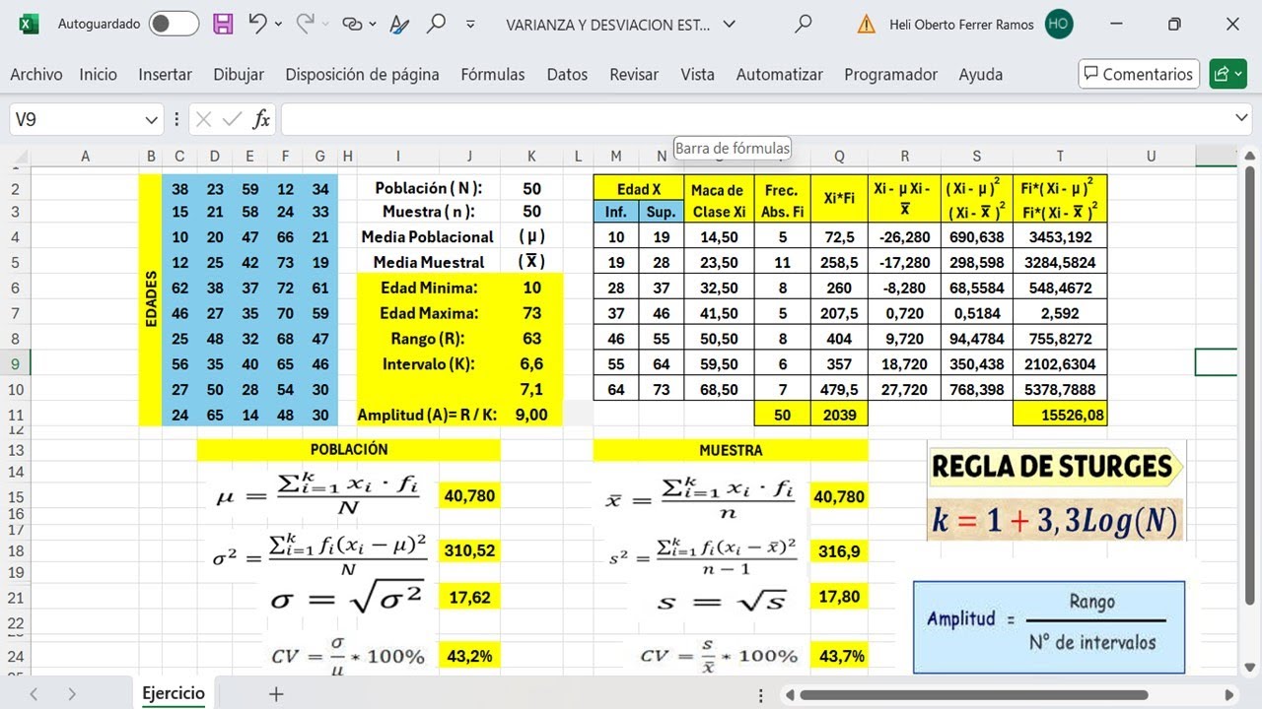Screen dimensions: 1262x709
Task: Open the Vista ribbon tab
Action: (x=697, y=74)
